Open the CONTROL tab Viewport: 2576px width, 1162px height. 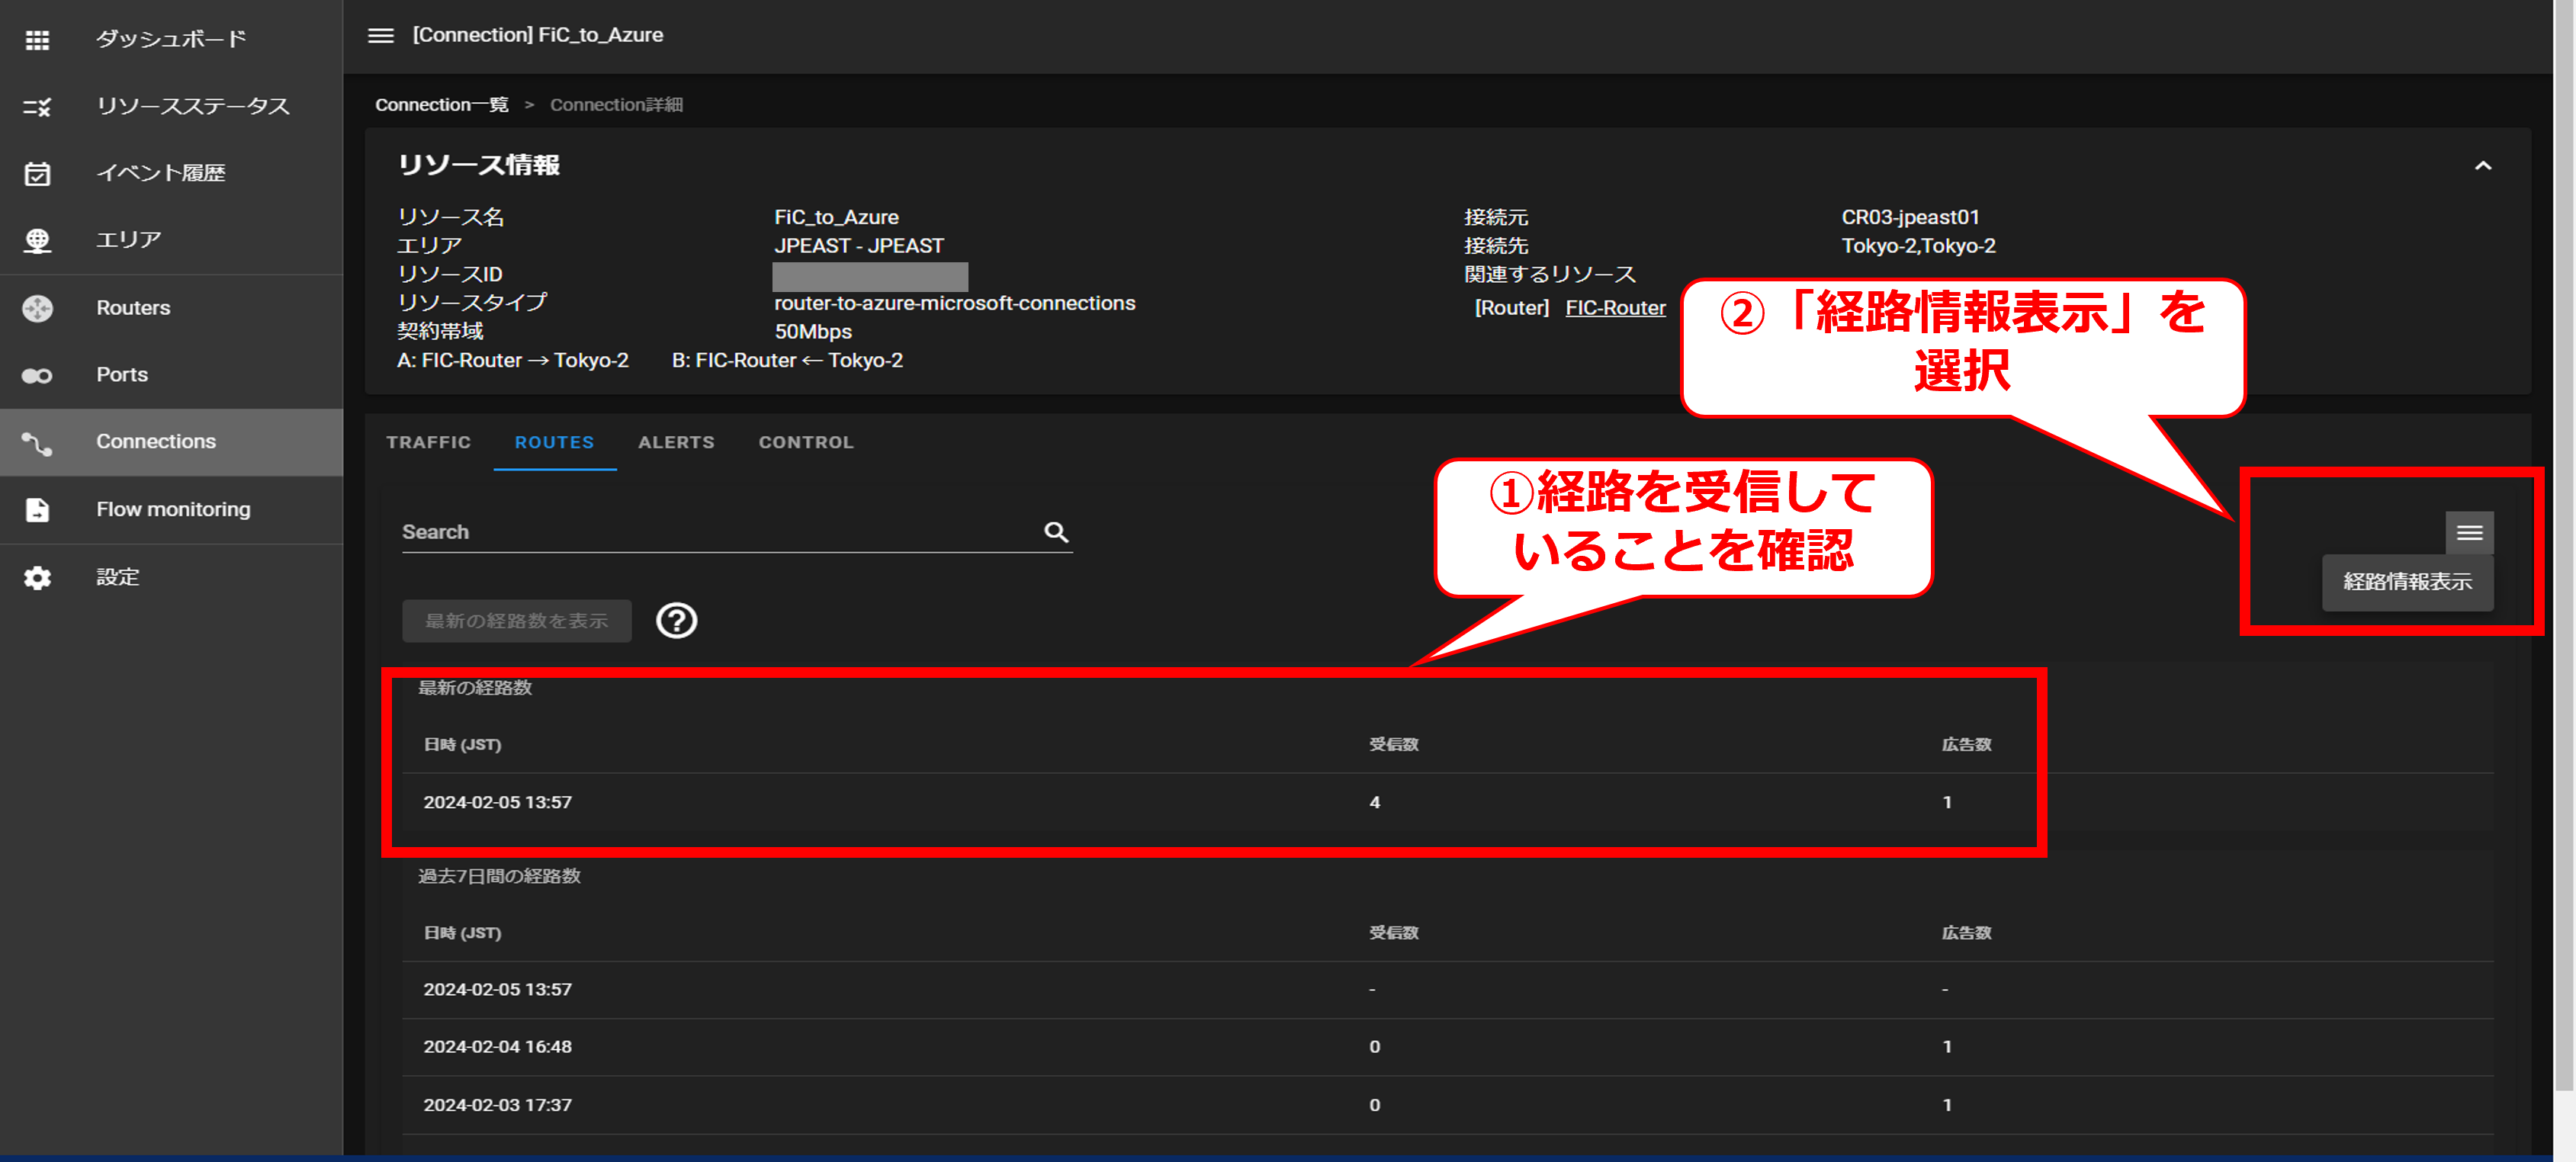point(805,442)
